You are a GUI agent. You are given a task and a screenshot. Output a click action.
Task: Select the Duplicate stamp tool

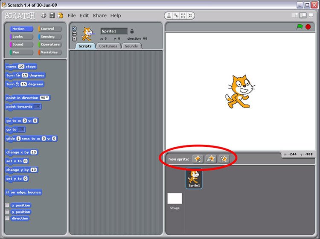[x=169, y=16]
